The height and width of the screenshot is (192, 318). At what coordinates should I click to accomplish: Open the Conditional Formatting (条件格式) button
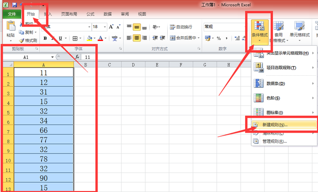(x=260, y=32)
